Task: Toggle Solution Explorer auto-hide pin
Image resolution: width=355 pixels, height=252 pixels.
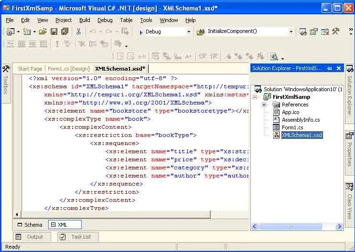Action: pos(329,68)
